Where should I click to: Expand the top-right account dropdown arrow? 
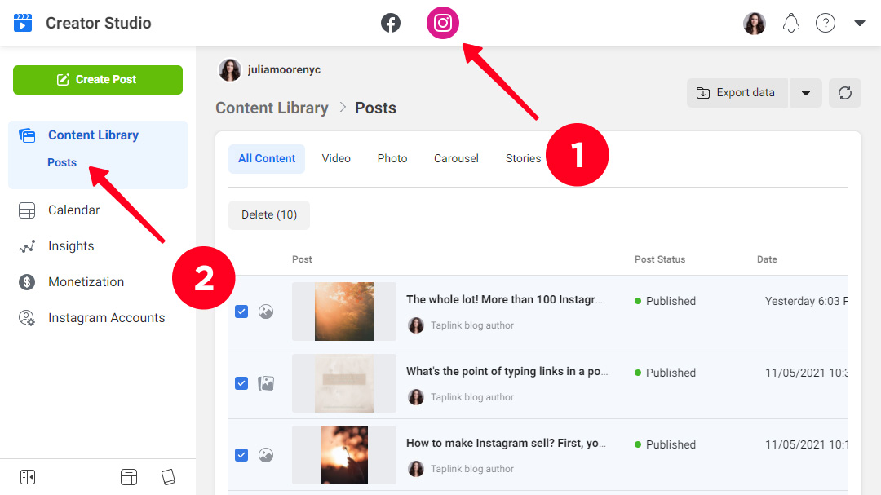click(860, 23)
